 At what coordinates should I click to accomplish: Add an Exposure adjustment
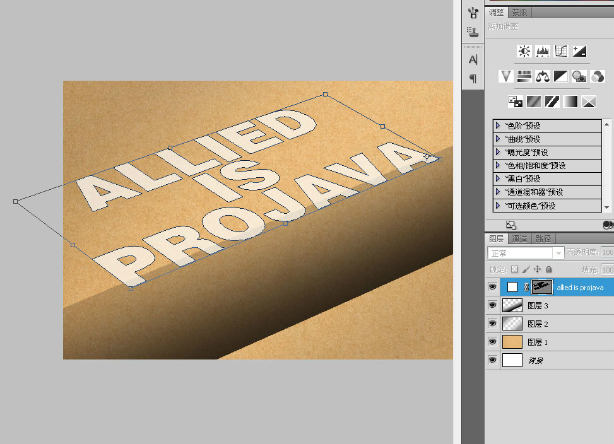tap(579, 51)
